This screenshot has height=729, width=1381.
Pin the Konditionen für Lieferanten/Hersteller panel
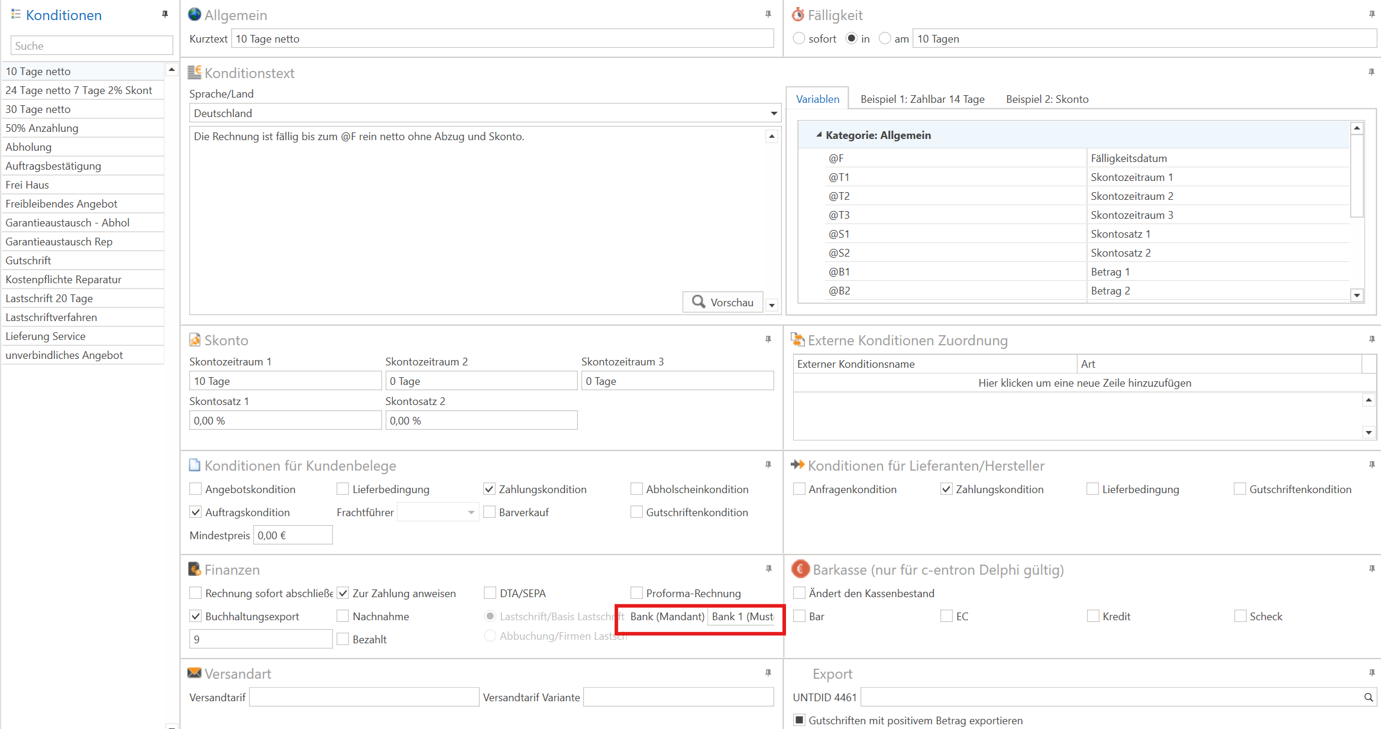[1372, 465]
